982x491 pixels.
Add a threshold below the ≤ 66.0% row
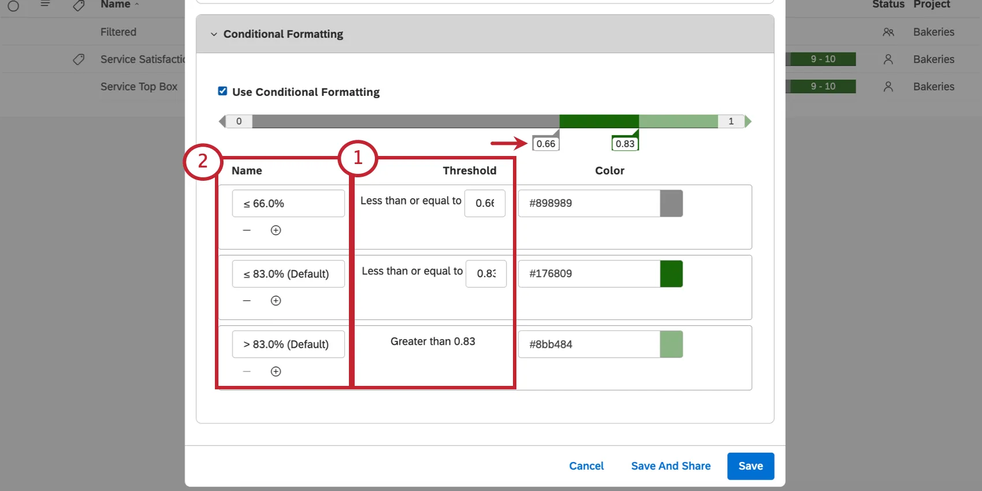(x=276, y=230)
